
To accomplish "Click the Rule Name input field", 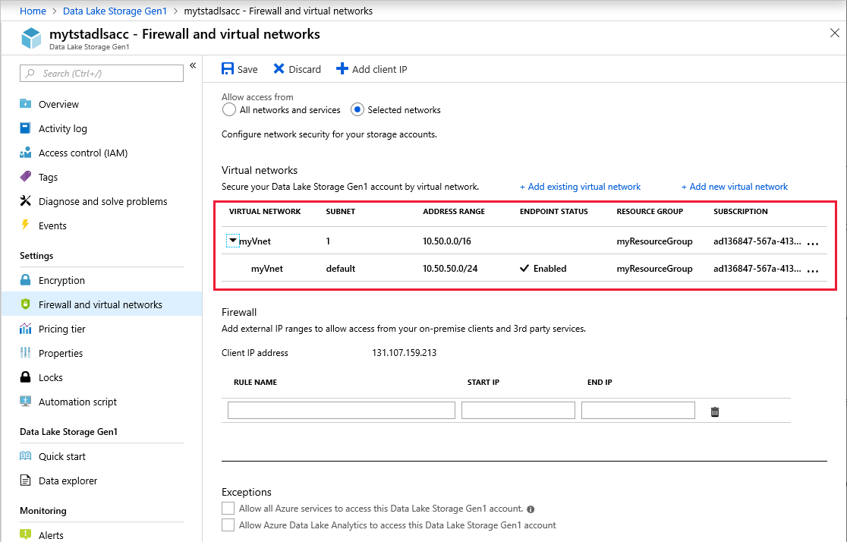I will pos(342,410).
